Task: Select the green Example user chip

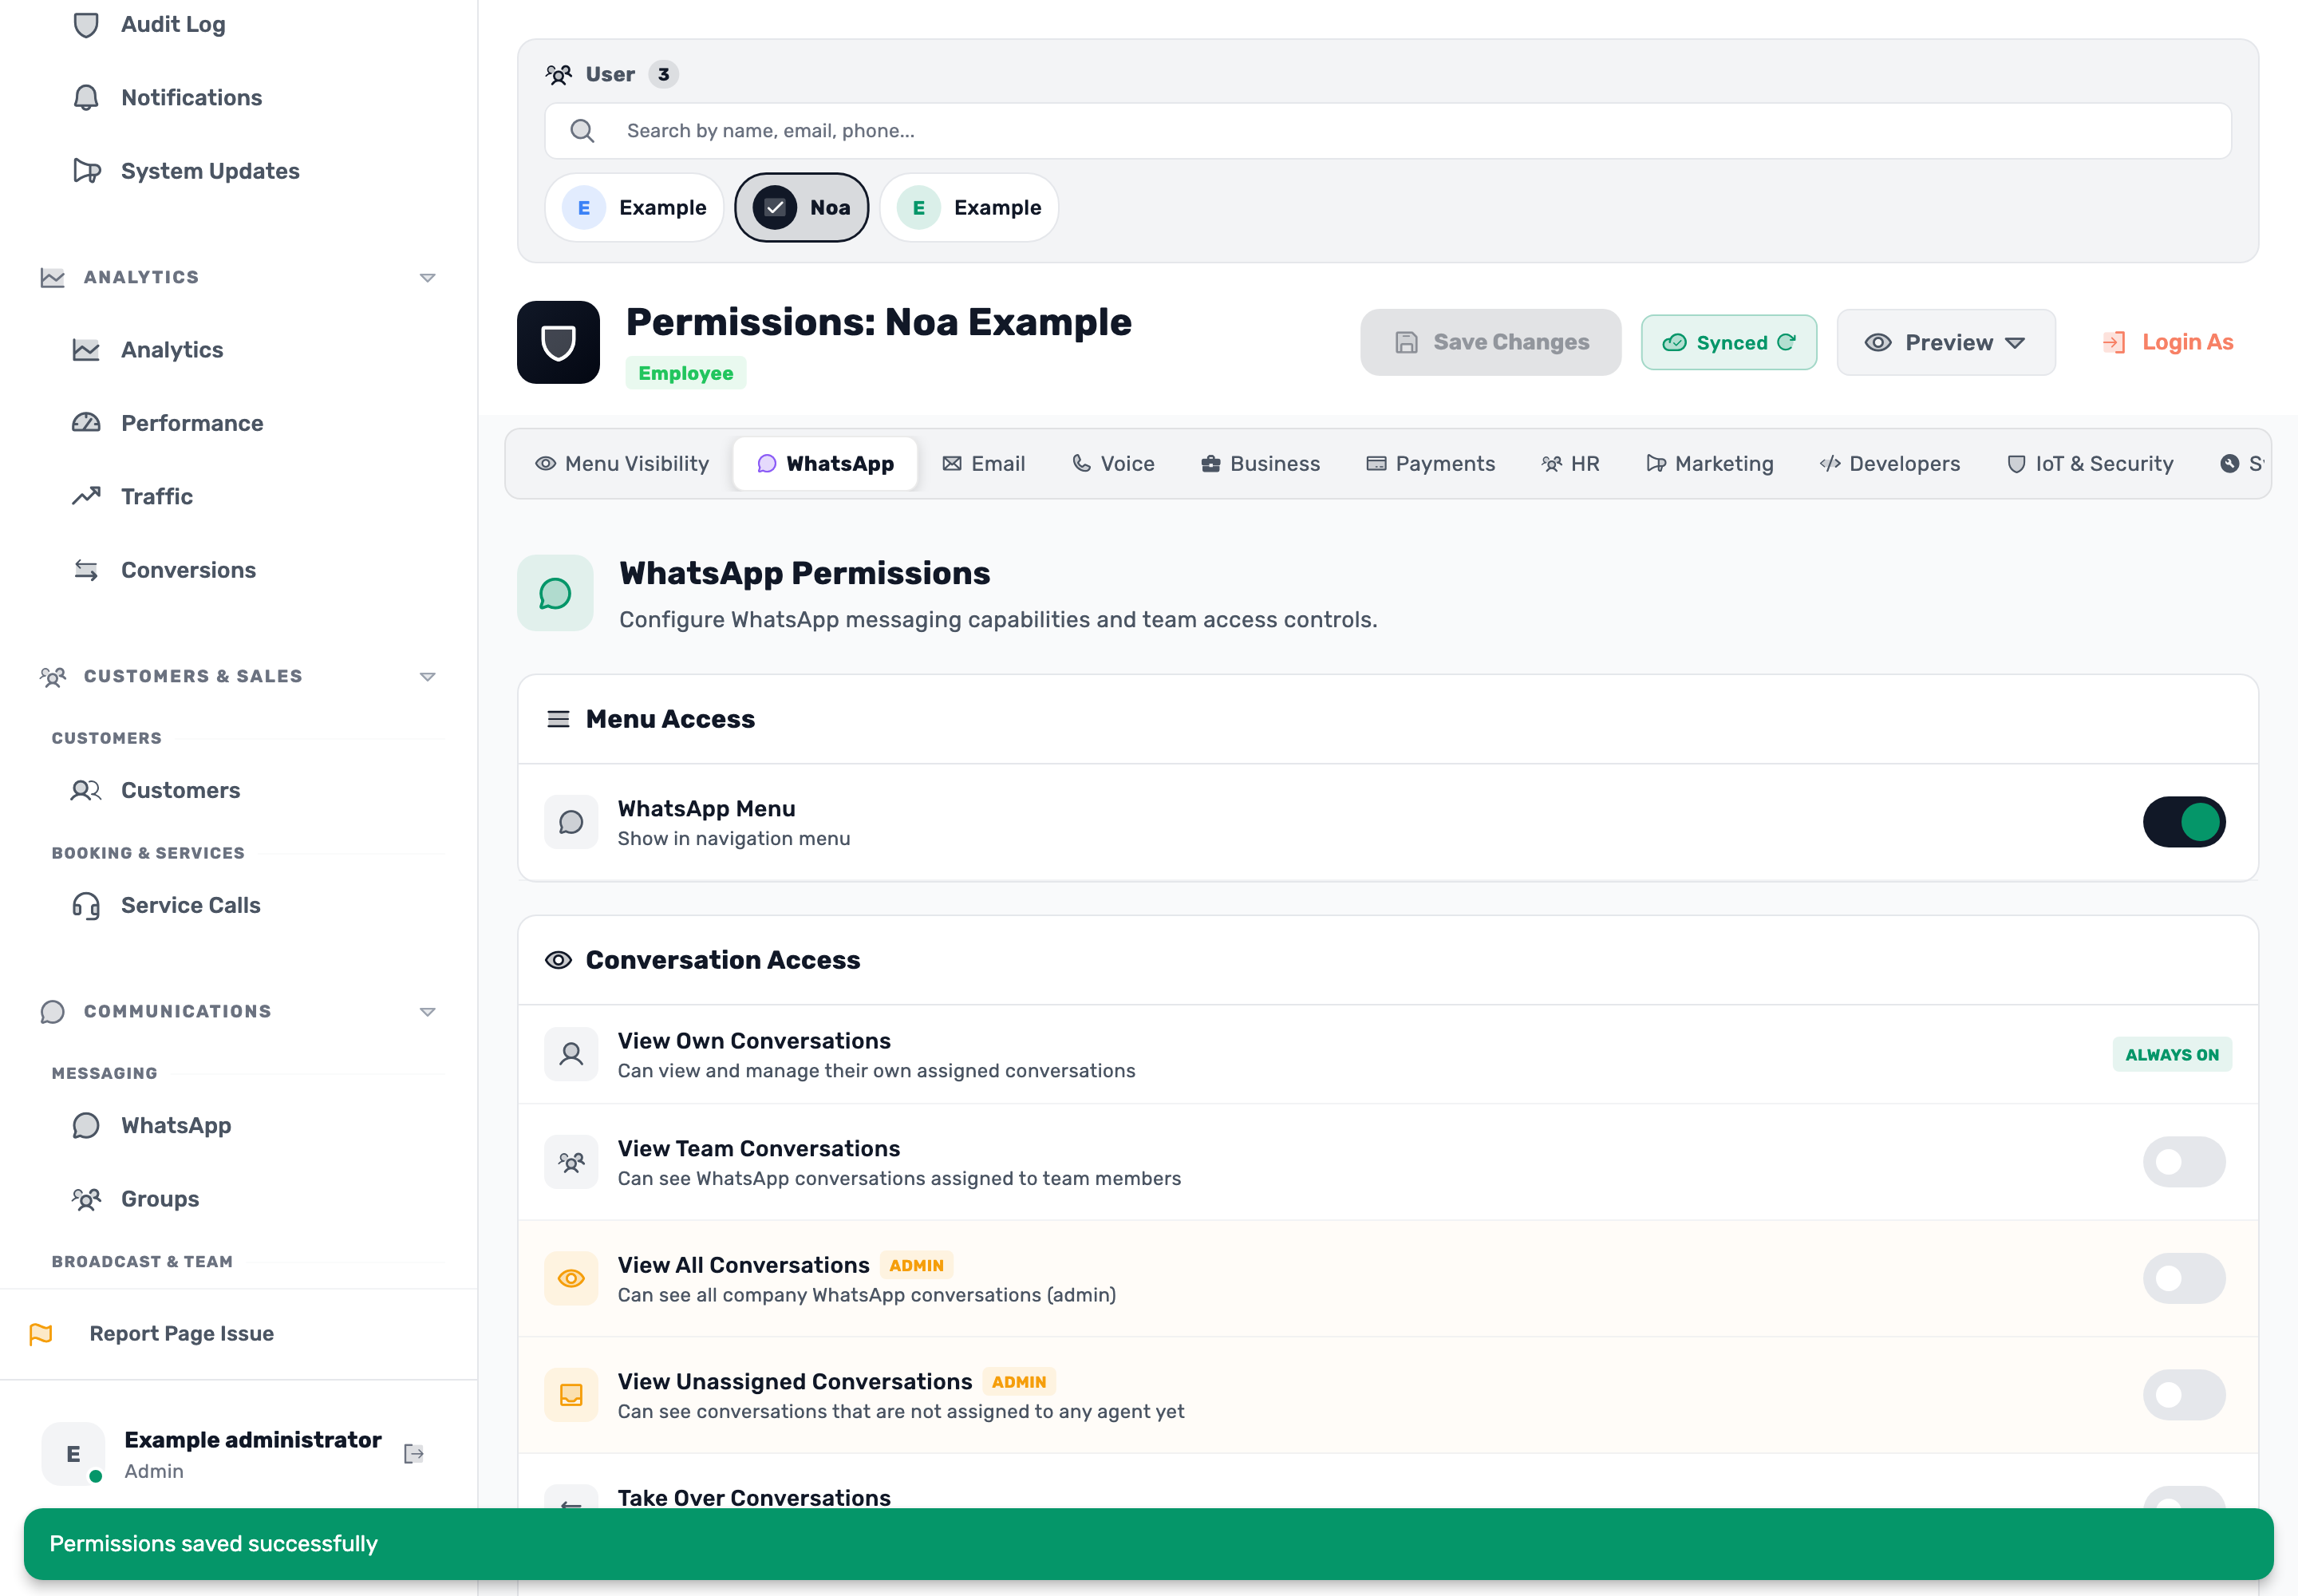Action: click(969, 207)
